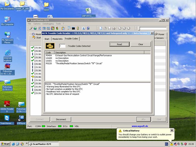Open the TeamViewer desktop icon

click(x=7, y=118)
